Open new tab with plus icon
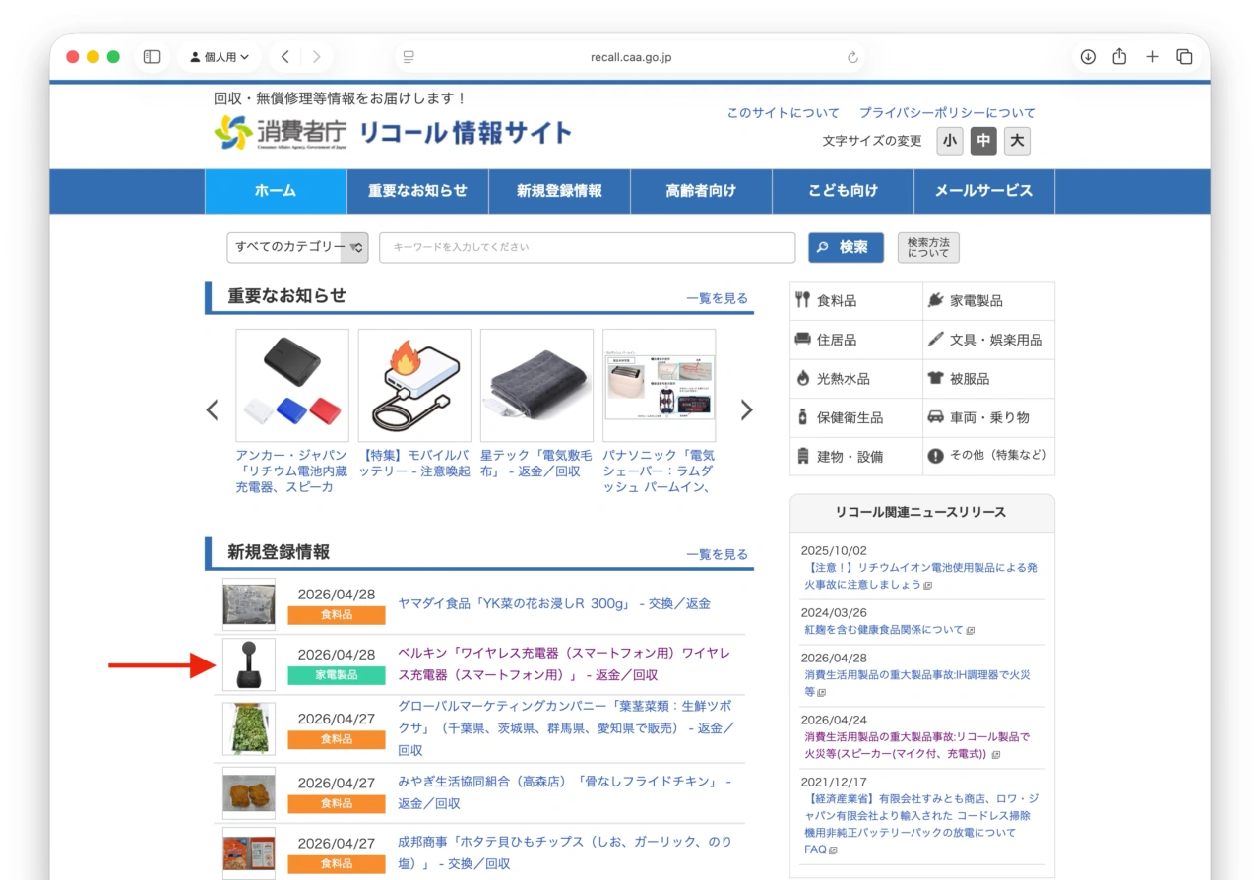Viewport: 1260px width, 880px height. click(x=1152, y=57)
